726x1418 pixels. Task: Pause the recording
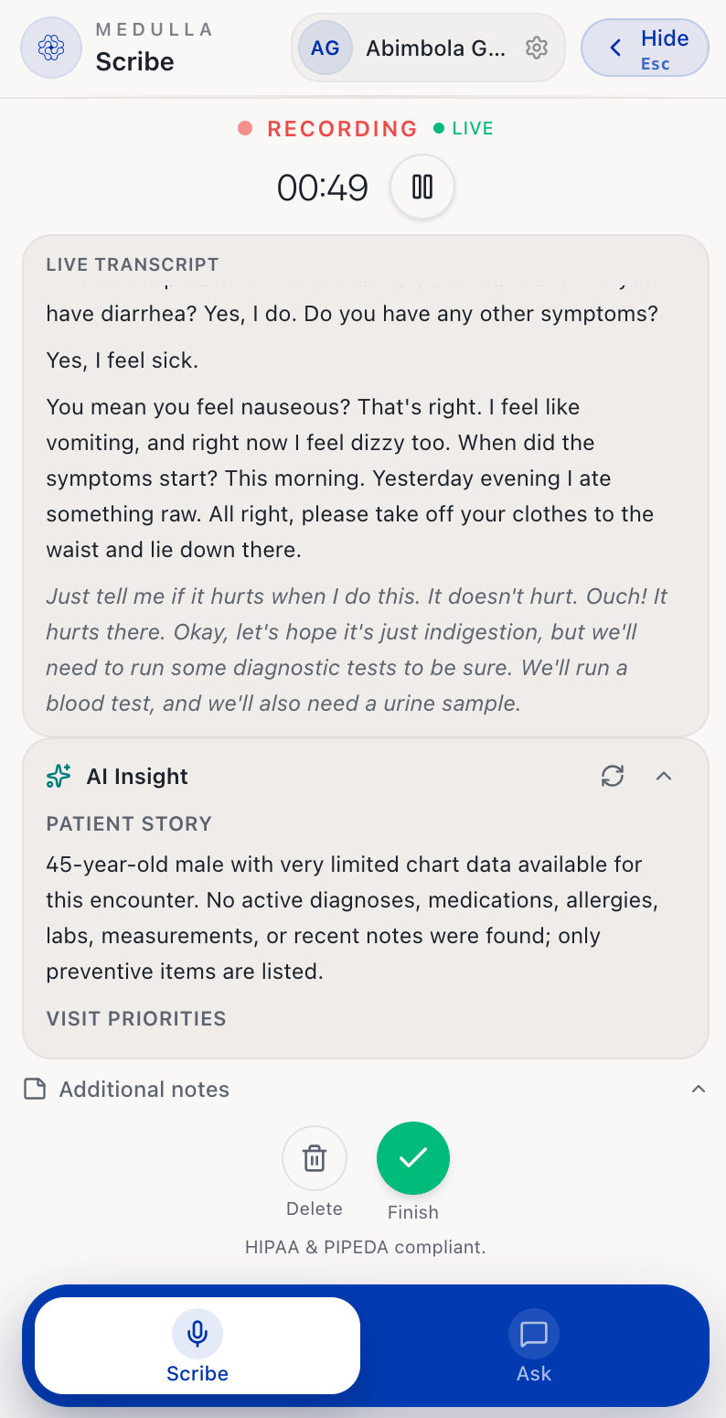[x=422, y=188]
